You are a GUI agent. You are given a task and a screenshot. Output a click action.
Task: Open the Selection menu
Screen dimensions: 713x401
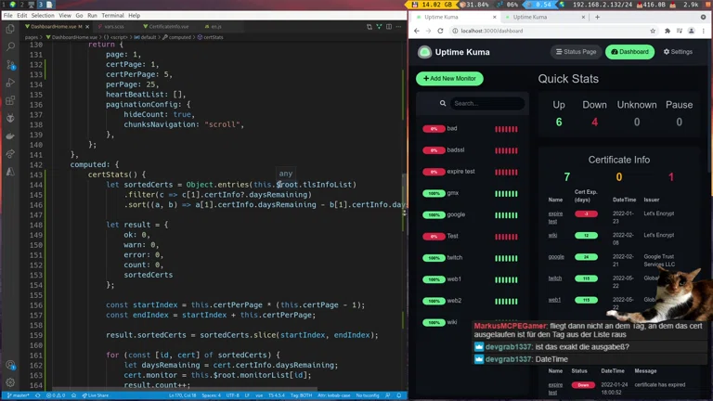click(x=43, y=16)
